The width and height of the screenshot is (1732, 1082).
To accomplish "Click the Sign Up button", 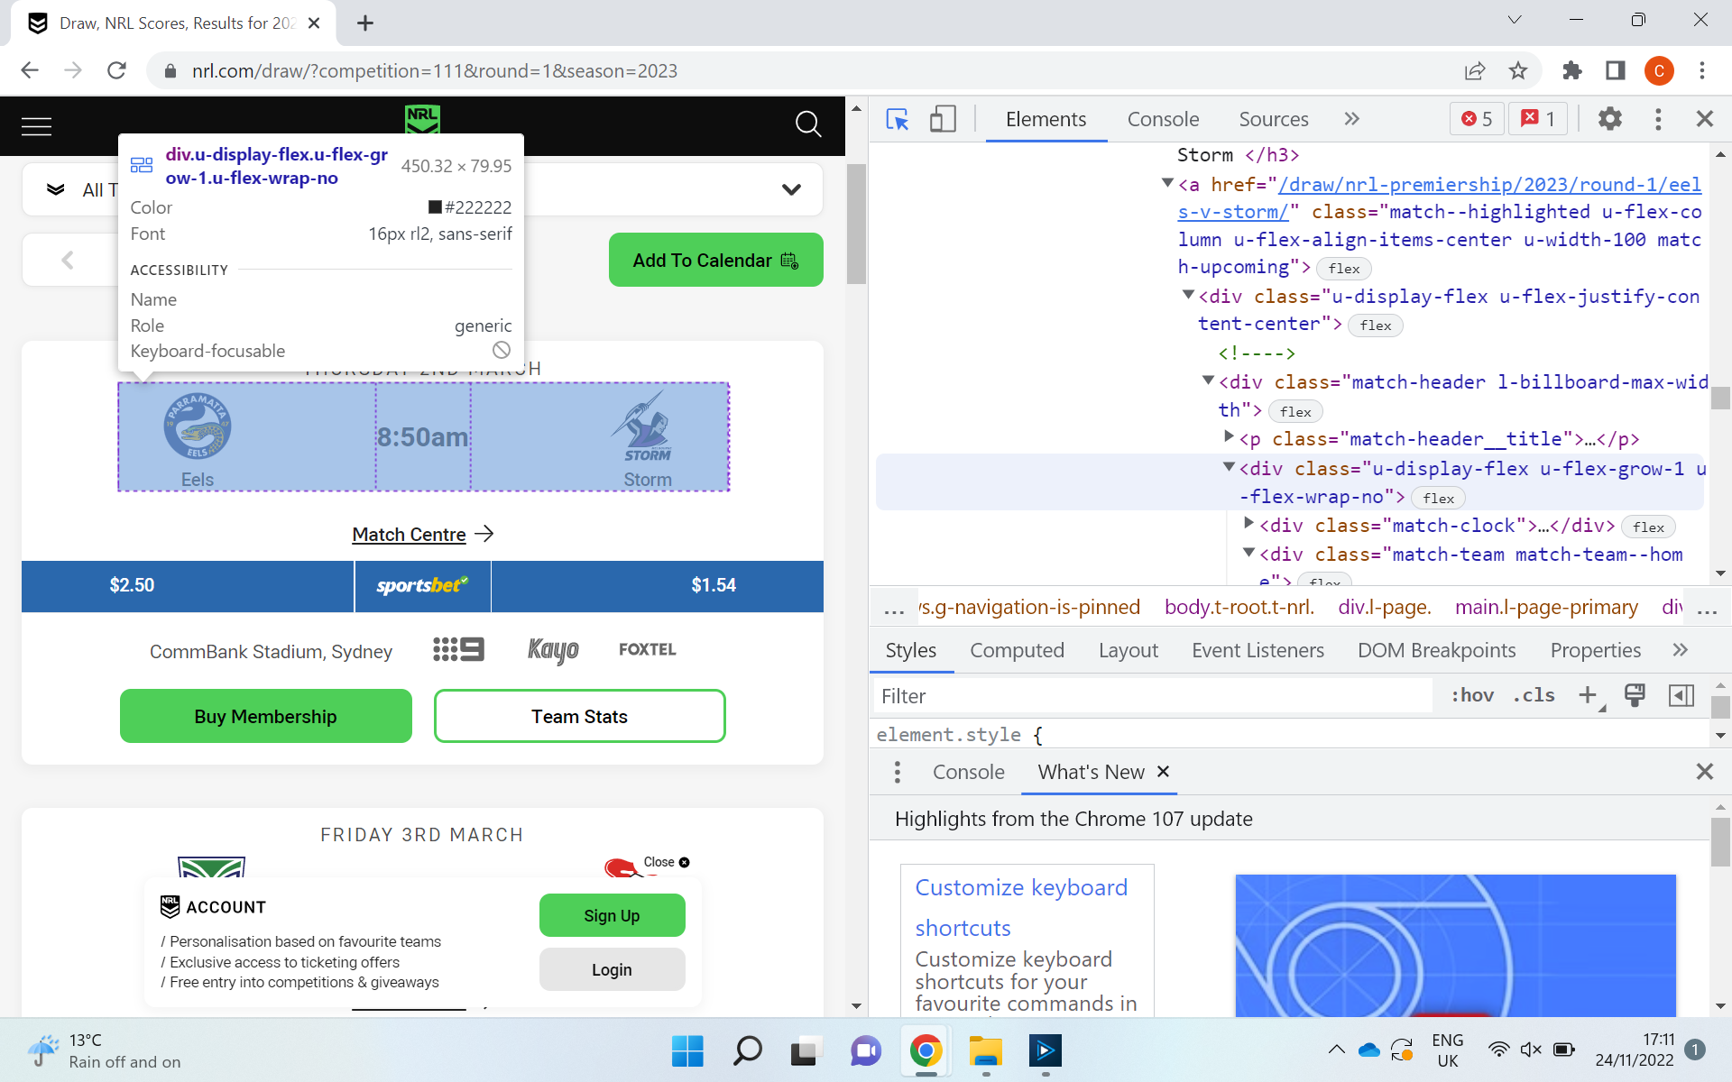I will pos(612,915).
